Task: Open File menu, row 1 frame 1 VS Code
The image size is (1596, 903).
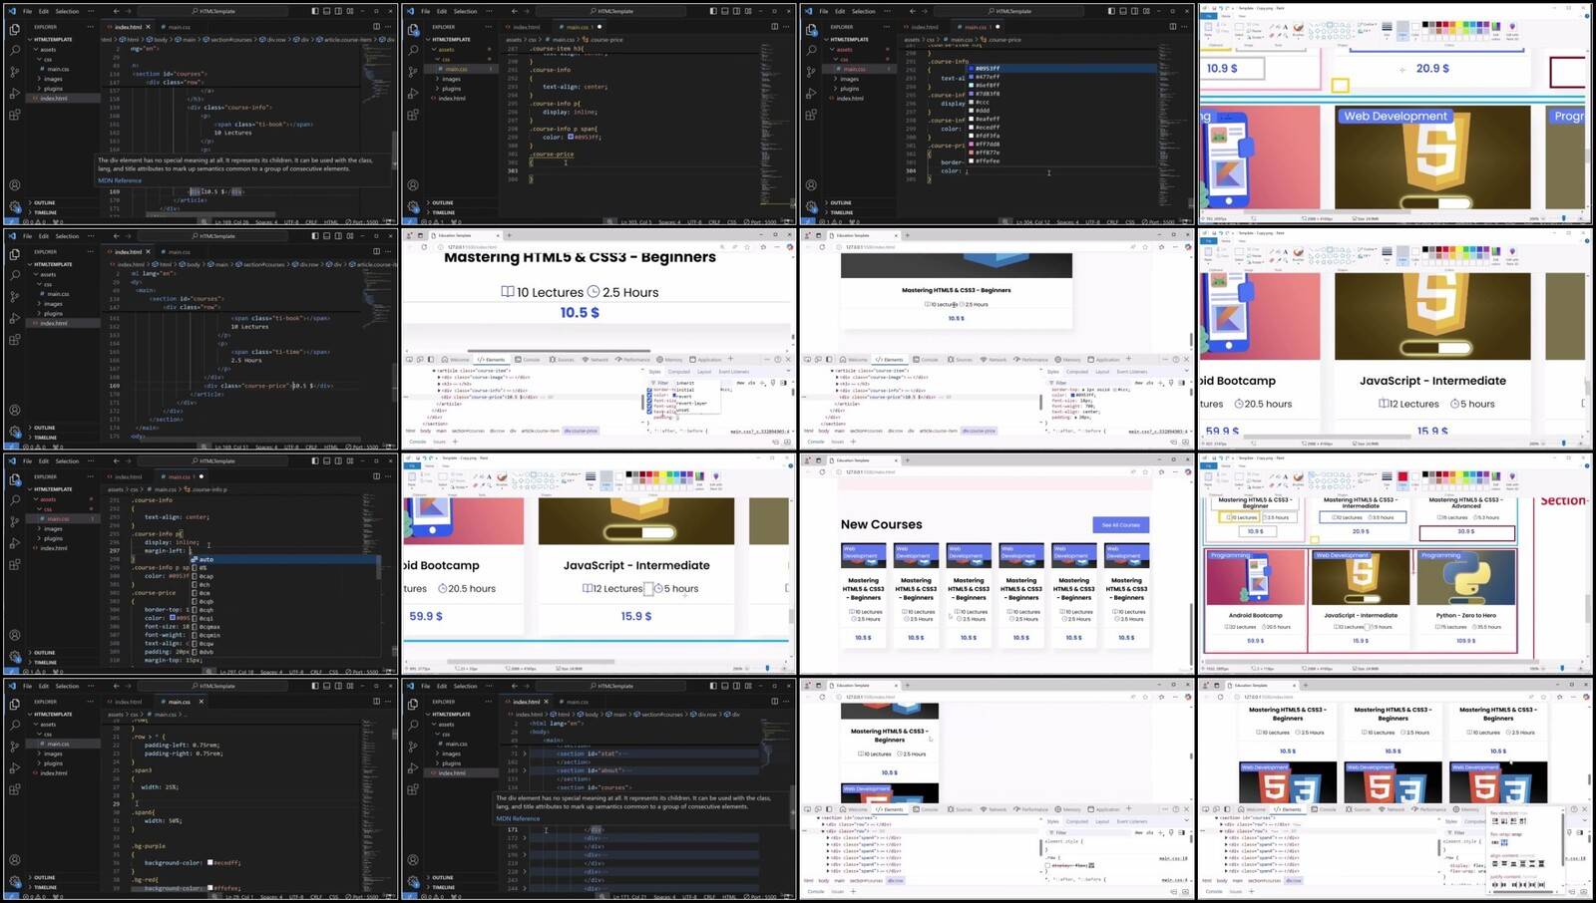Action: tap(27, 11)
